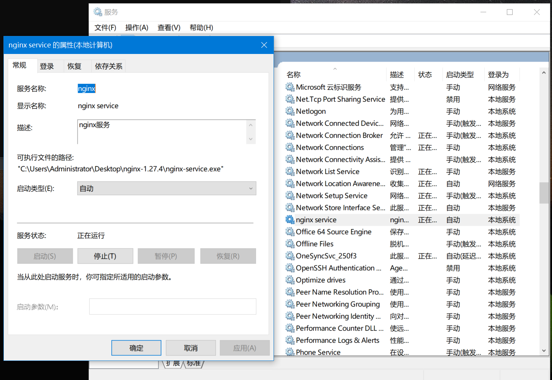Click the gear icon of Network Connectivity Assis...
Screen dimensions: 552x380
click(x=290, y=160)
